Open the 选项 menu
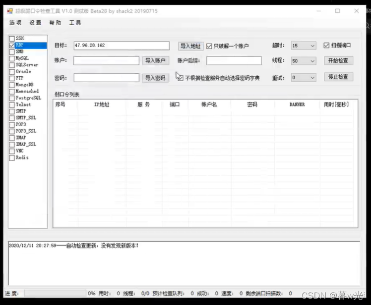The height and width of the screenshot is (305, 371). pos(15,23)
